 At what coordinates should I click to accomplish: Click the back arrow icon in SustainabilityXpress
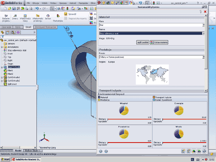pyautogui.click(x=101, y=151)
